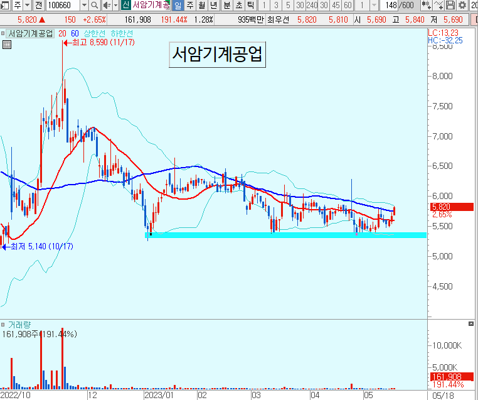Click the LC:13.23 indicator text

click(443, 33)
